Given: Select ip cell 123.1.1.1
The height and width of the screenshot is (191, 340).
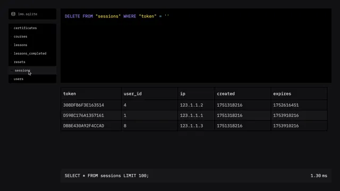Looking at the screenshot, I should point(196,116).
